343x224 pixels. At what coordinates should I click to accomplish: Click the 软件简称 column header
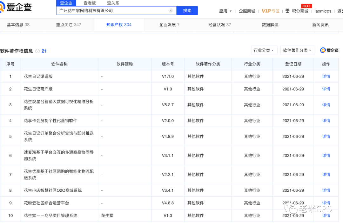pyautogui.click(x=125, y=64)
